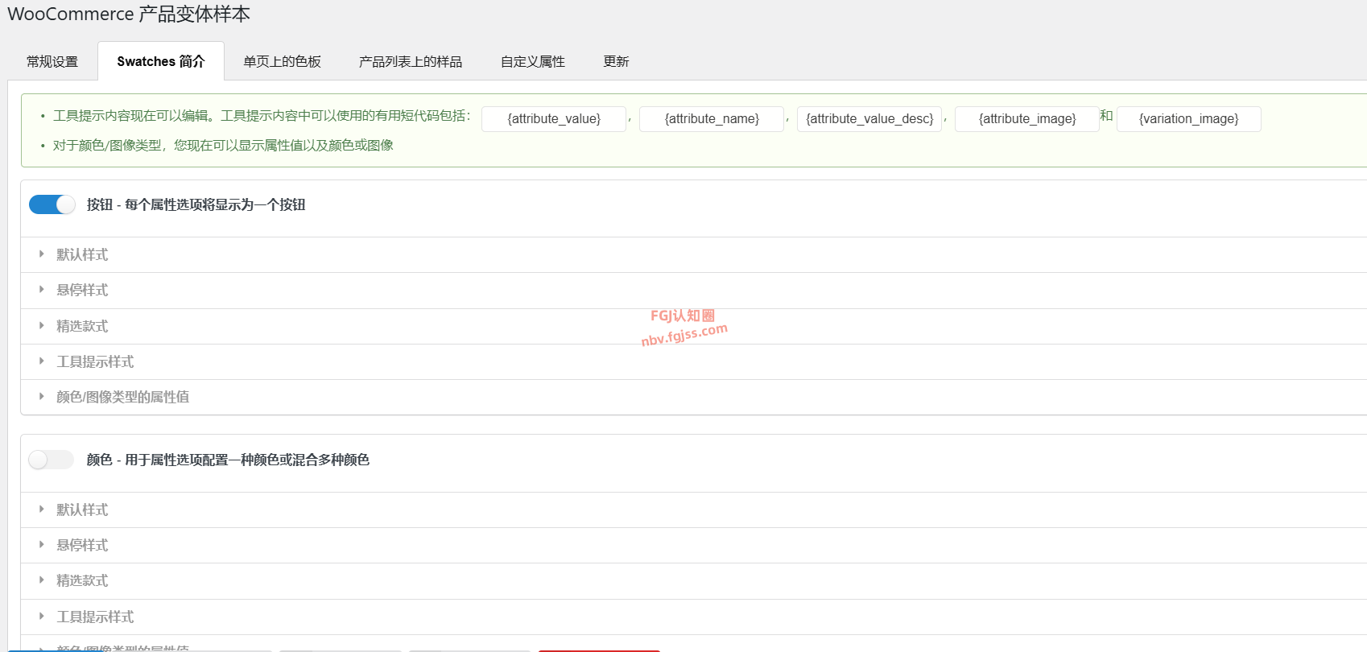Switch to the 常规设置 tab
1367x652 pixels.
click(52, 62)
